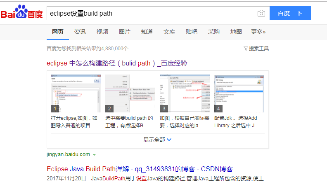The width and height of the screenshot is (327, 182).
Task: Click text 配置Jdk。选择Add Library
Action: coord(236,122)
